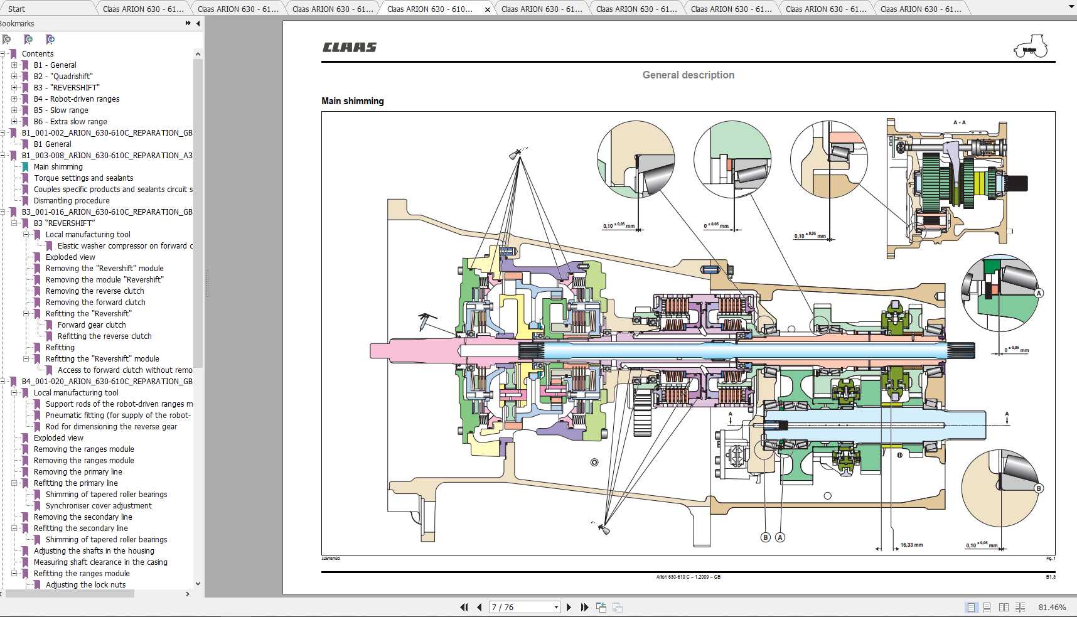Open Removing the forward clutch bookmark

95,303
